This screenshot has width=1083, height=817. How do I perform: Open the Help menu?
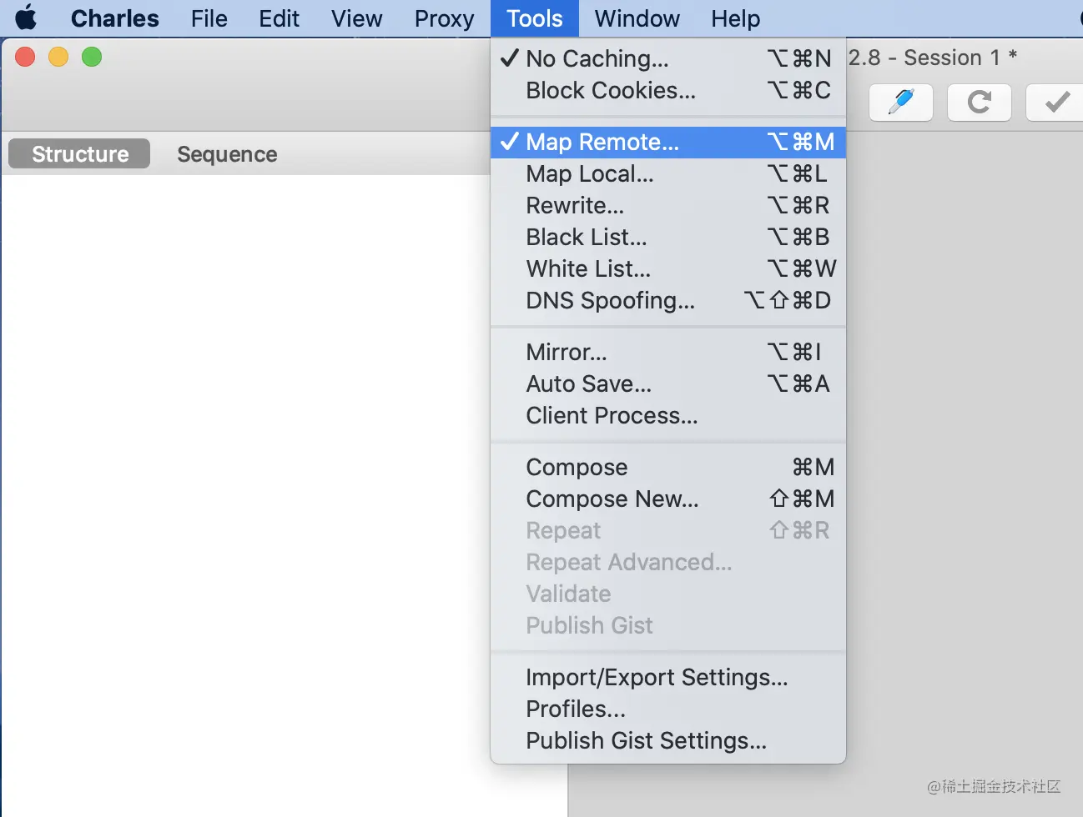click(x=735, y=18)
